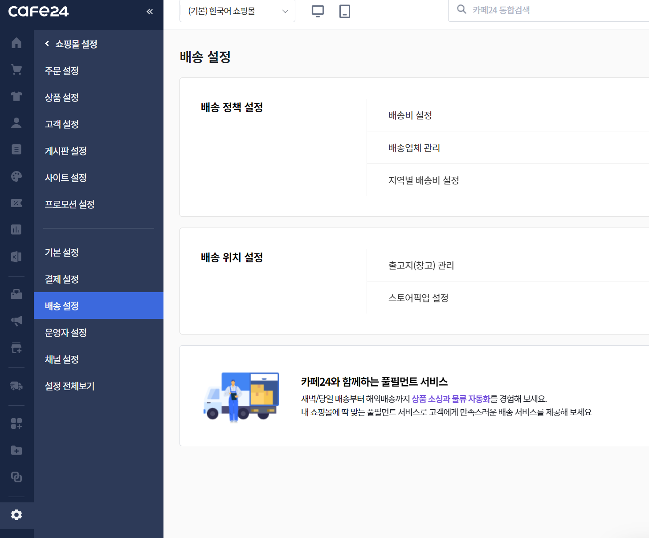The width and height of the screenshot is (649, 538).
Task: Click the 배송 위치 설정 section title
Action: coord(232,257)
